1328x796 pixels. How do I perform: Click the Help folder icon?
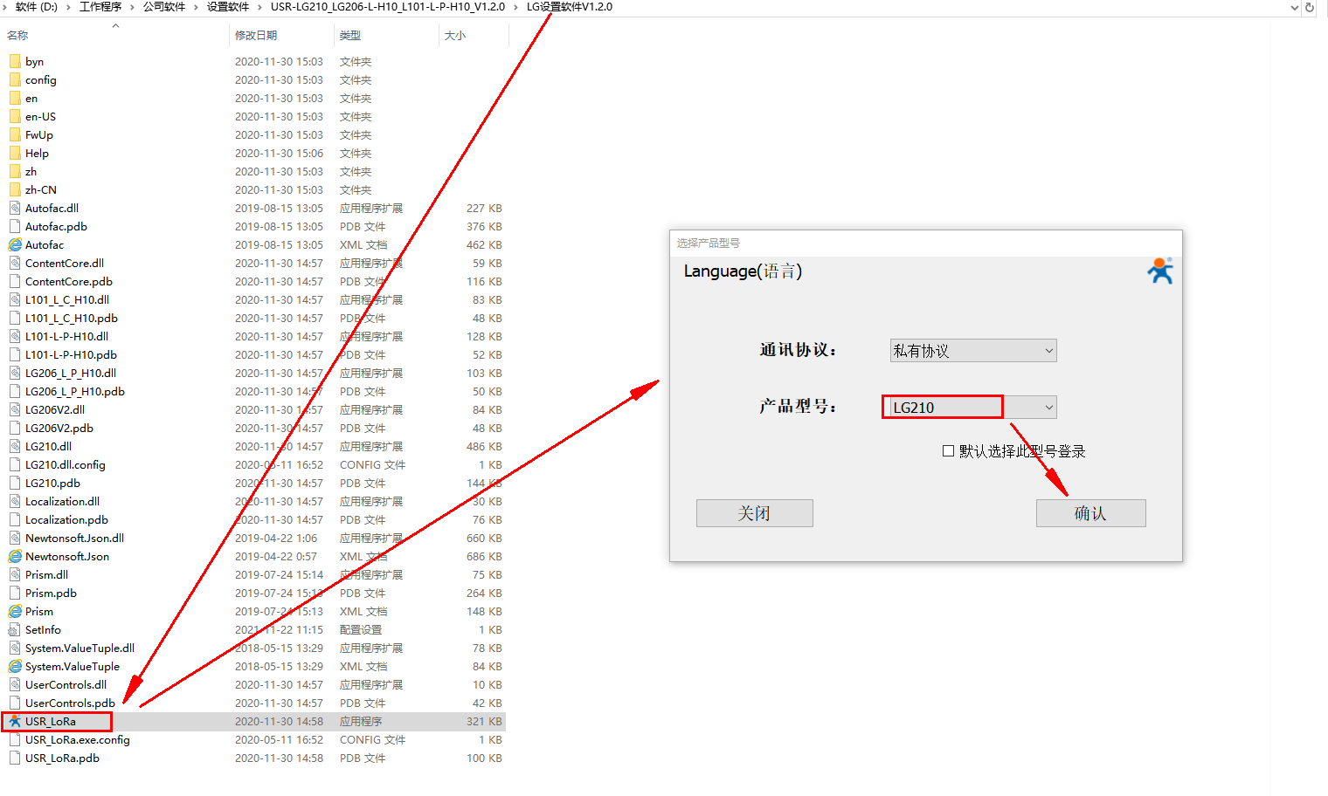15,154
